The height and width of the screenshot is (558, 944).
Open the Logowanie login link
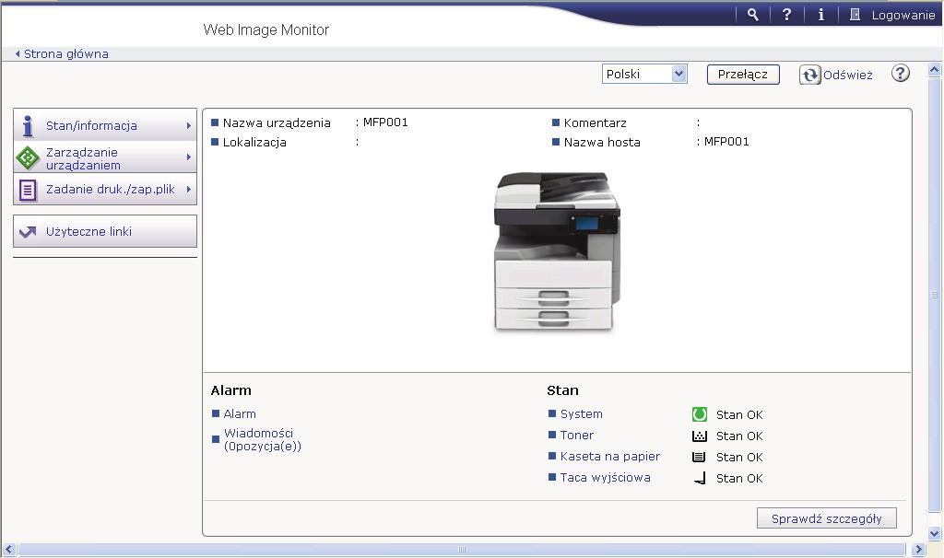click(x=903, y=15)
